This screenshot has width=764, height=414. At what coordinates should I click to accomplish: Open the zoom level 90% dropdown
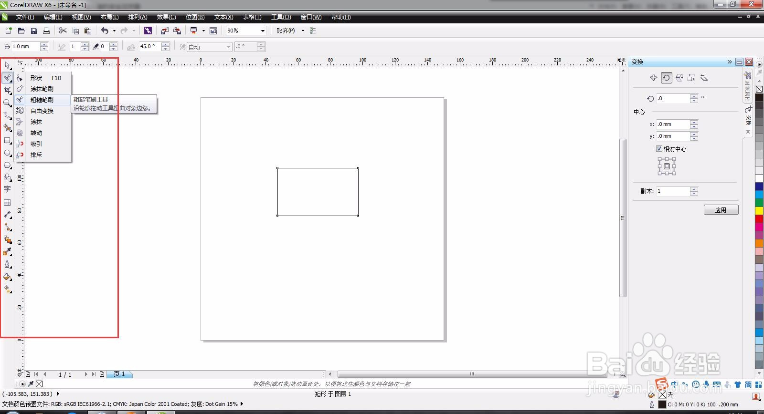tap(263, 31)
